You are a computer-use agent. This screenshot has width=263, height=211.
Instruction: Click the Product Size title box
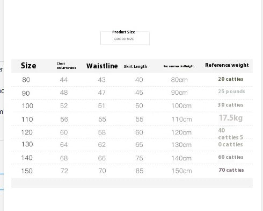pyautogui.click(x=125, y=38)
